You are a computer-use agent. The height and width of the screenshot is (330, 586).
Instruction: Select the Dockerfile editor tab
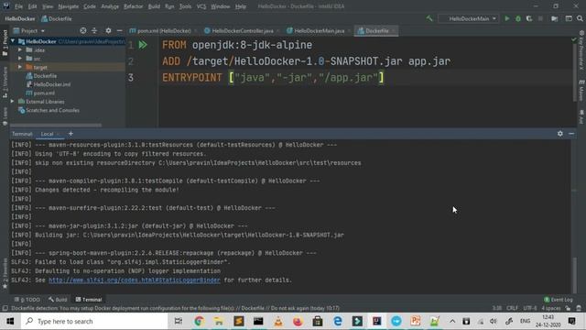click(x=376, y=30)
